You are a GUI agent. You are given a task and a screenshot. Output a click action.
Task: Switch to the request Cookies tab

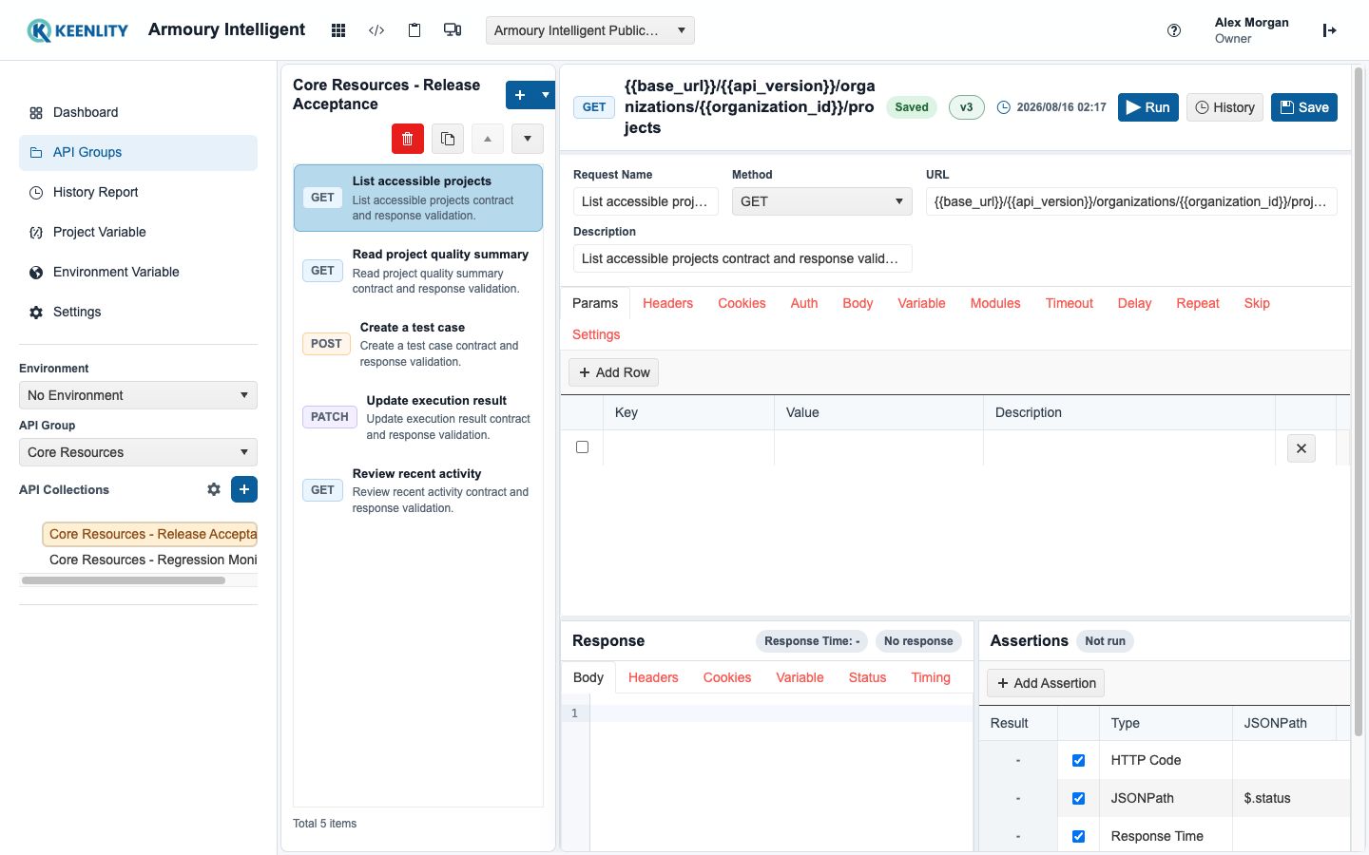click(x=742, y=303)
